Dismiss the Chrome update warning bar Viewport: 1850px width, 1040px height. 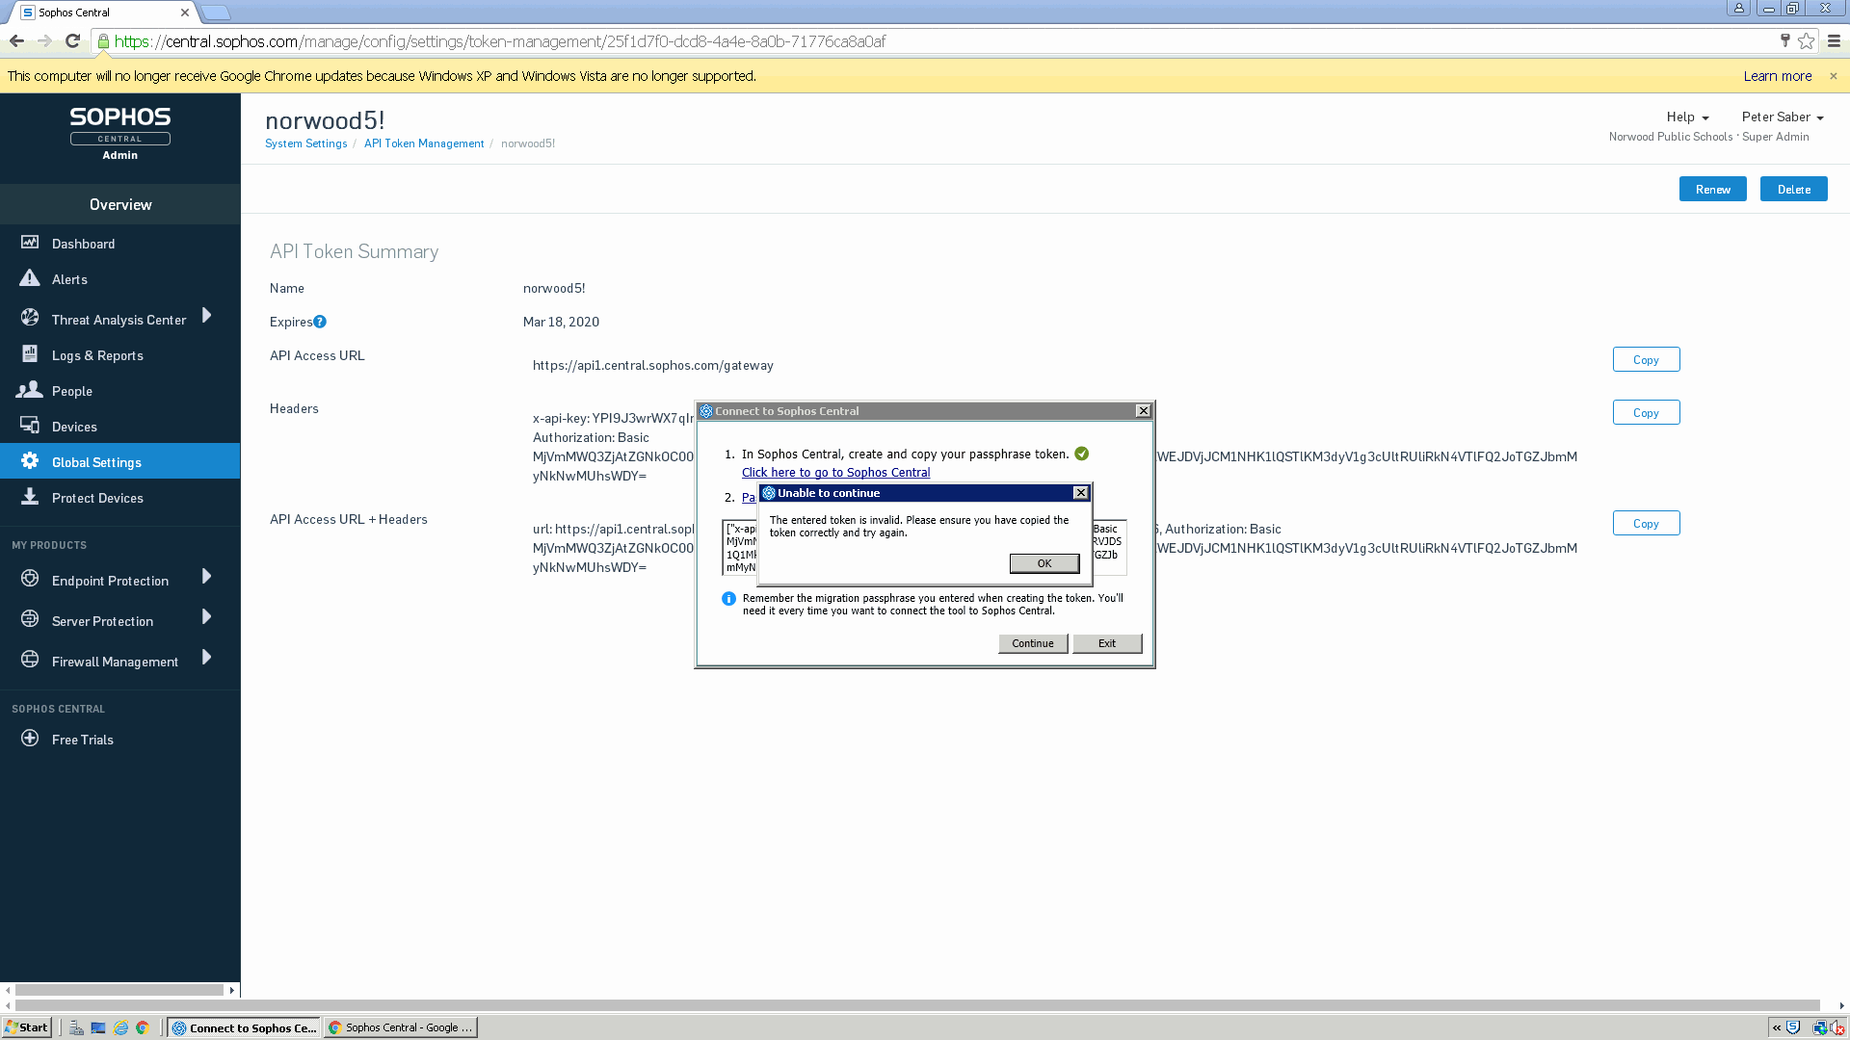tap(1834, 76)
